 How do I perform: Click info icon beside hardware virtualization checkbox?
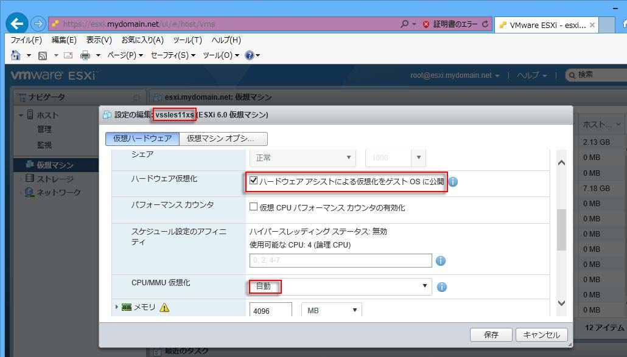[x=453, y=182]
